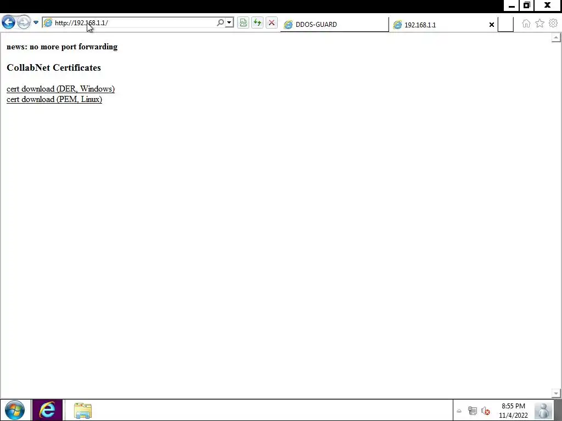Download the PEM Linux certificate link

54,99
